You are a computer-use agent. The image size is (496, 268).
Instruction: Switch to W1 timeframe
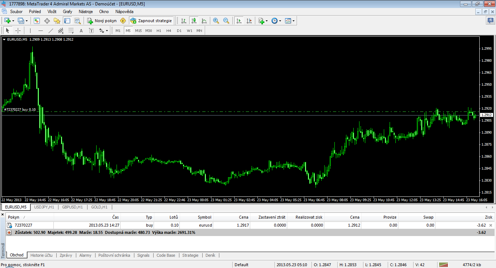(x=190, y=31)
